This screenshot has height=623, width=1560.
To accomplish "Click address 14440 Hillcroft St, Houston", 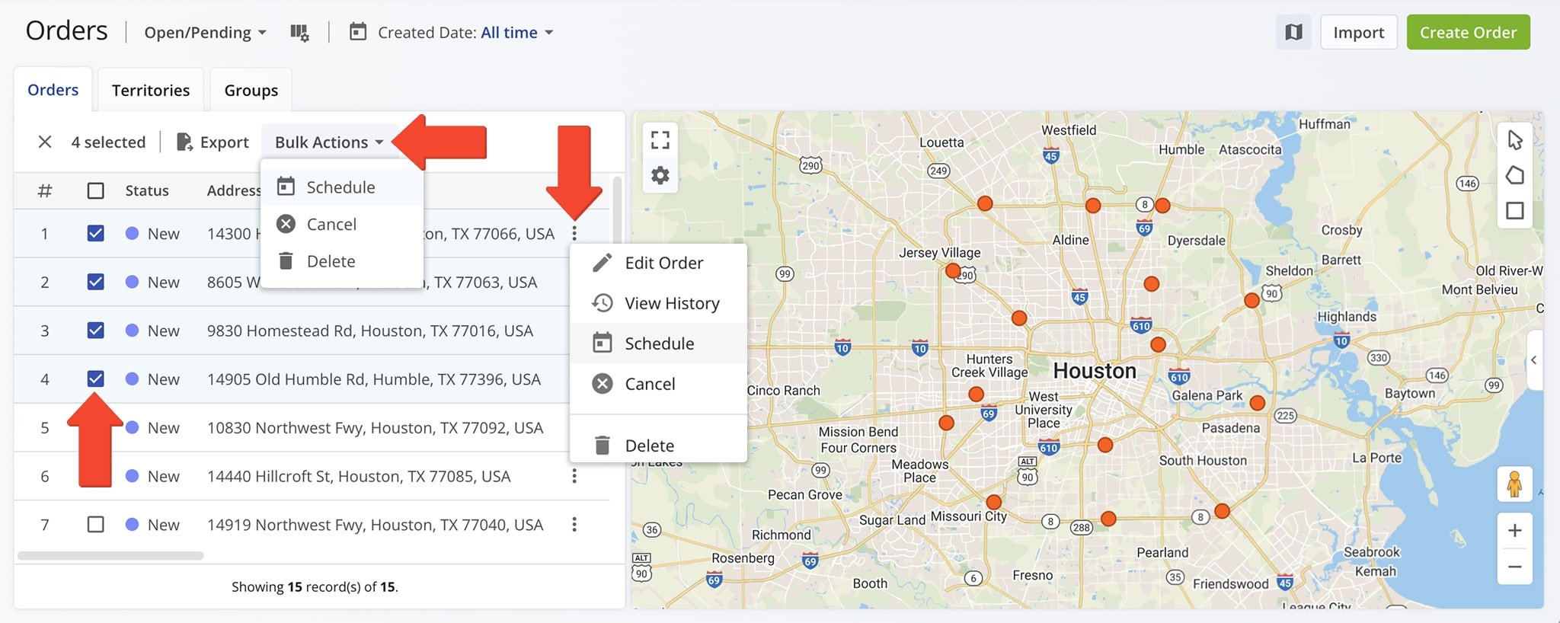I will click(x=359, y=476).
